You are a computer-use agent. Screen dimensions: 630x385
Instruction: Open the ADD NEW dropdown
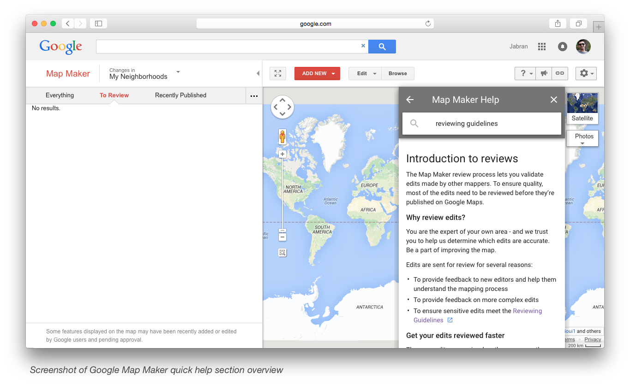coord(317,73)
